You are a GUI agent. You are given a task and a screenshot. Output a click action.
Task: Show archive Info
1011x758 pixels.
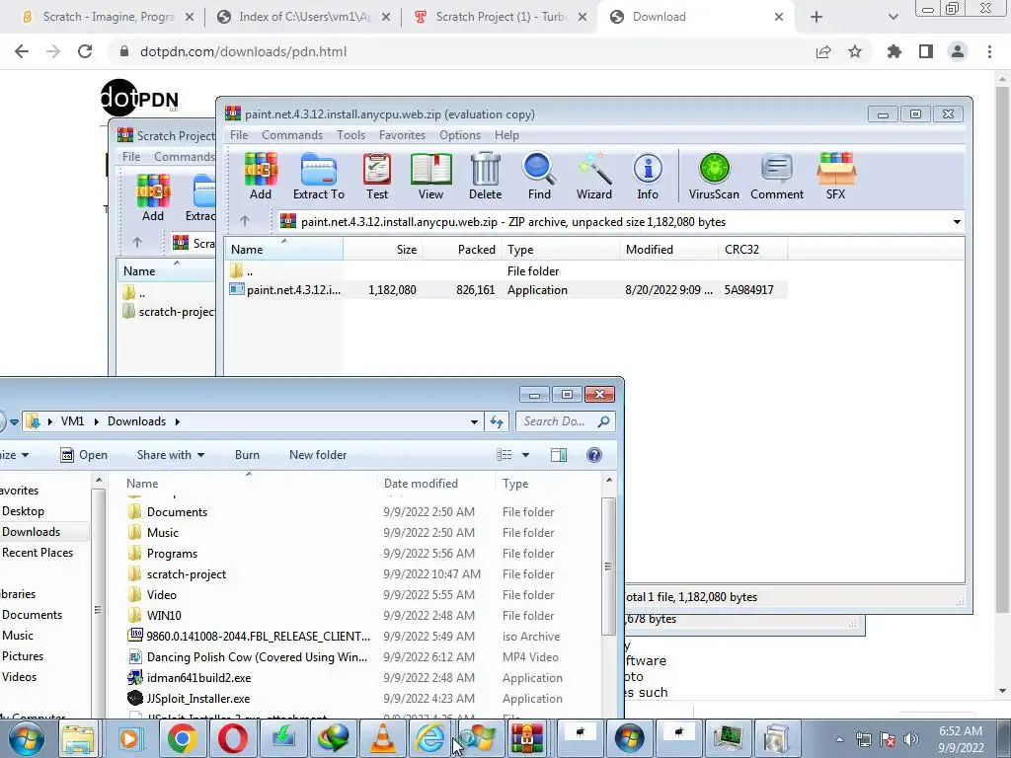pyautogui.click(x=648, y=177)
